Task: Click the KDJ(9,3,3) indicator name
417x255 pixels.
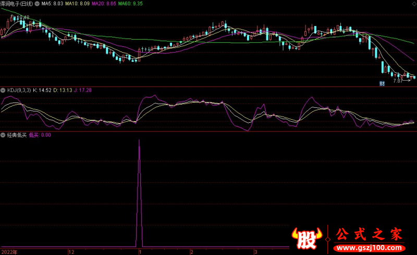Action: [x=18, y=91]
